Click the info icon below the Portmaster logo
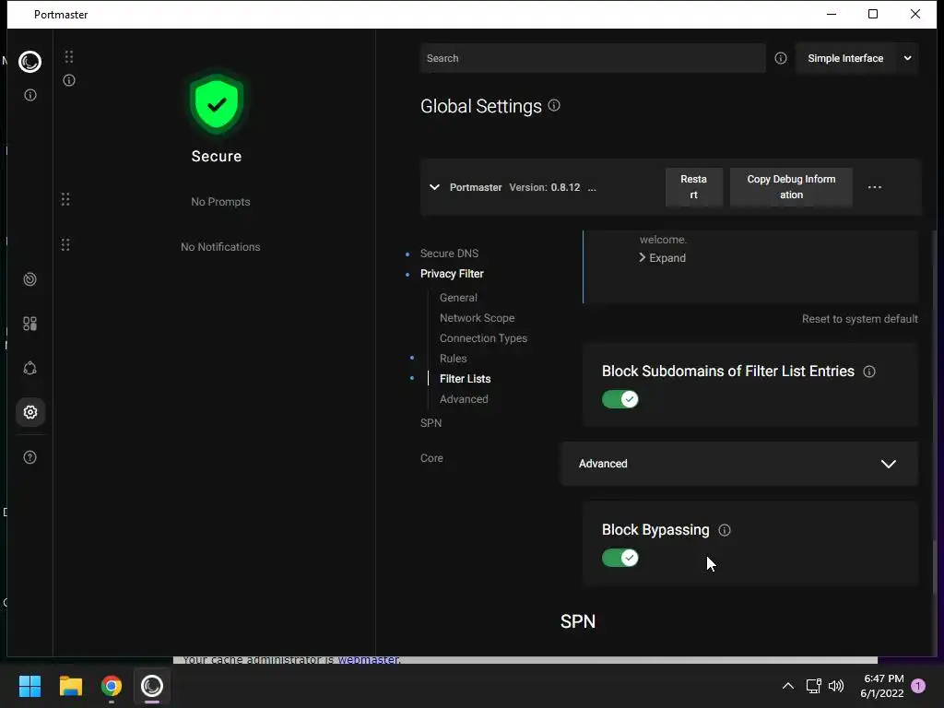Viewport: 944px width, 708px height. pos(30,95)
